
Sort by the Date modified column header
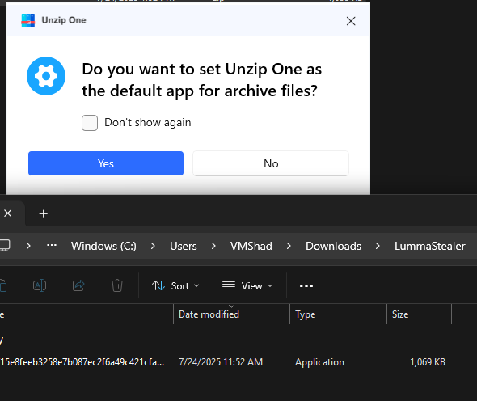pyautogui.click(x=209, y=314)
